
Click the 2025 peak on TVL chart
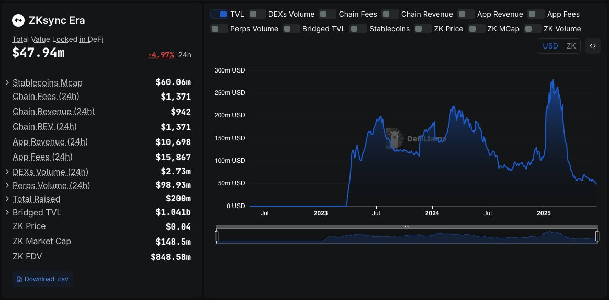553,80
